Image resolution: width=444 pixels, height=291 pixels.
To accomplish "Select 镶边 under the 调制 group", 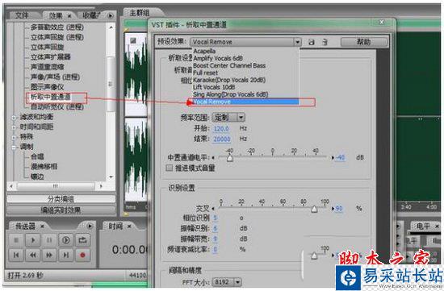I will click(x=37, y=177).
